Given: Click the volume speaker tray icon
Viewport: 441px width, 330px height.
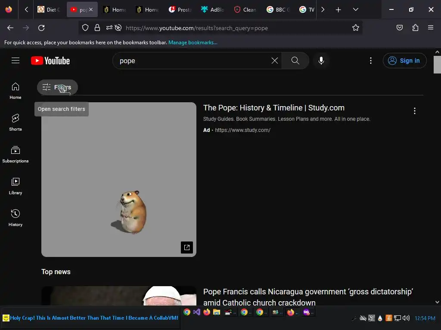Looking at the screenshot, I should coord(406,318).
